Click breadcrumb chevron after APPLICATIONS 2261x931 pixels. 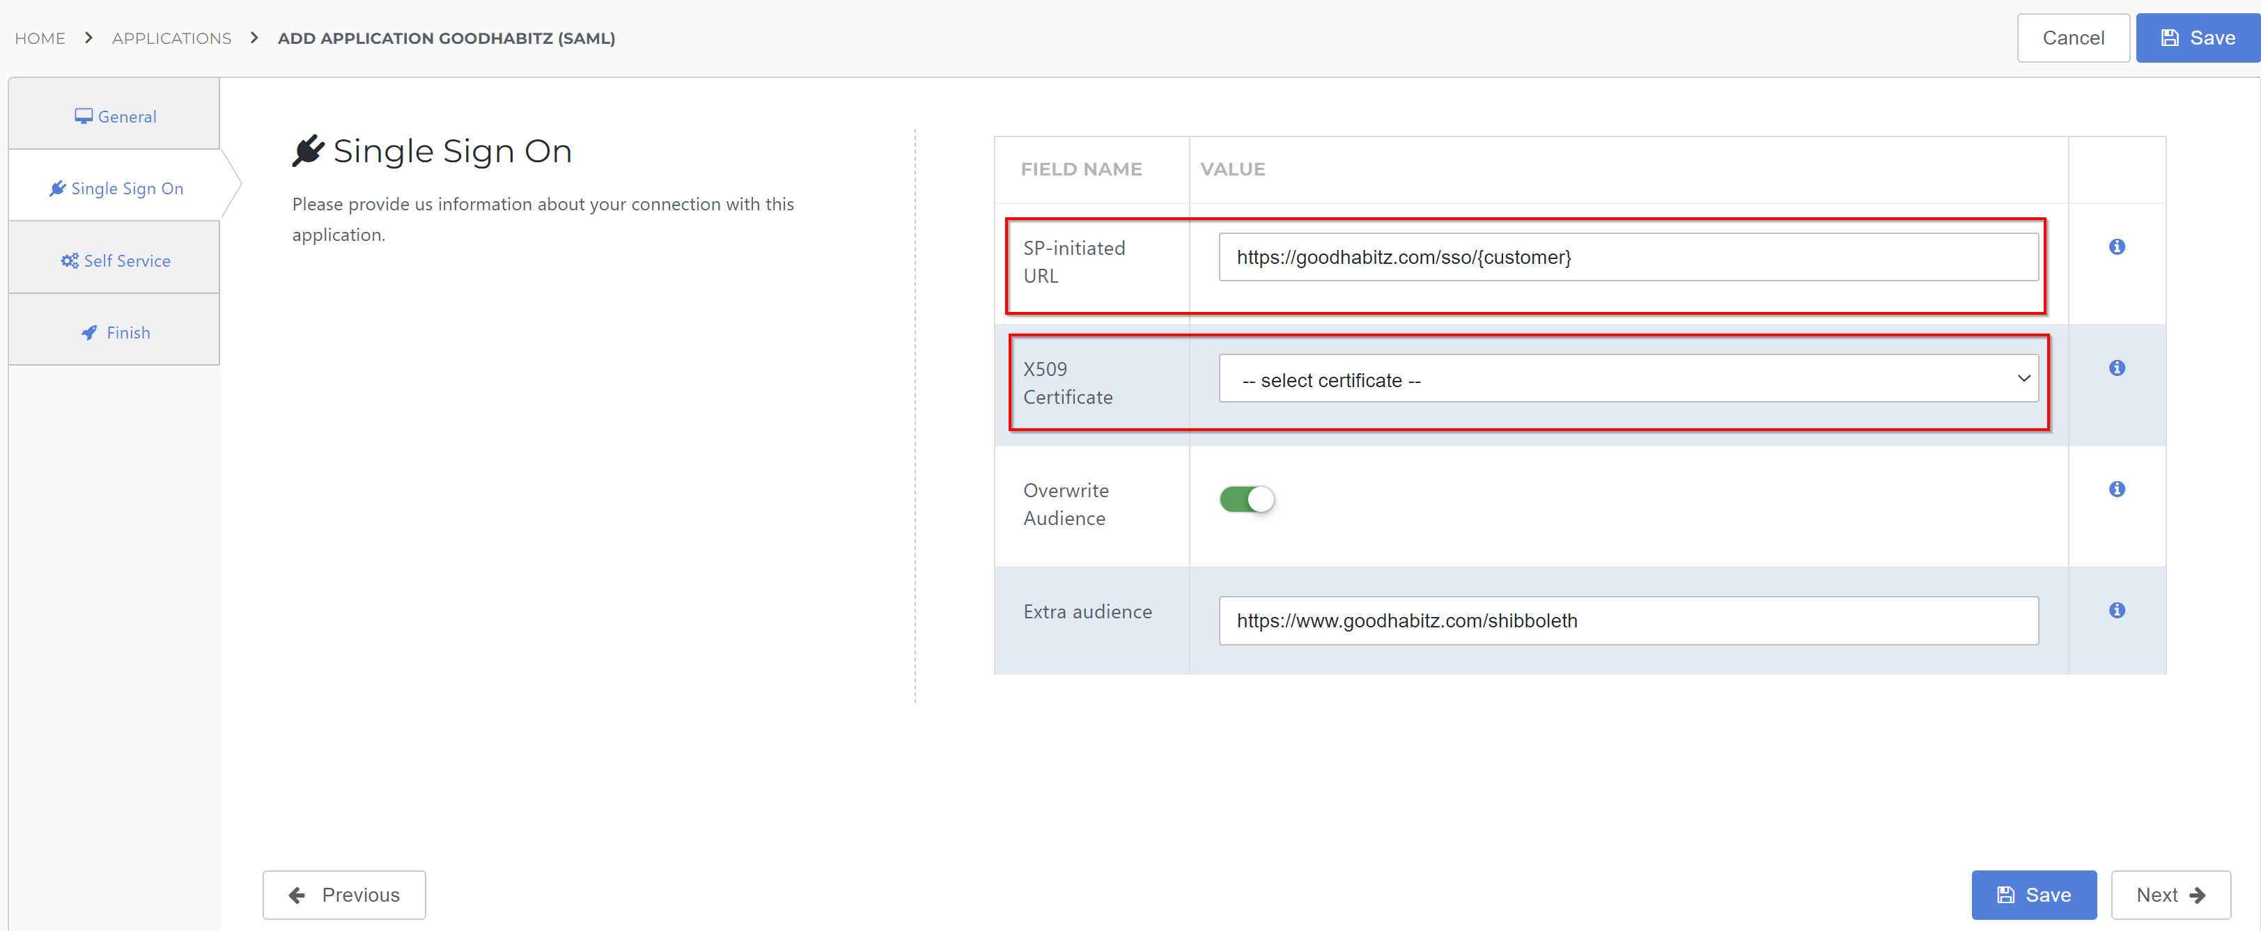tap(254, 38)
